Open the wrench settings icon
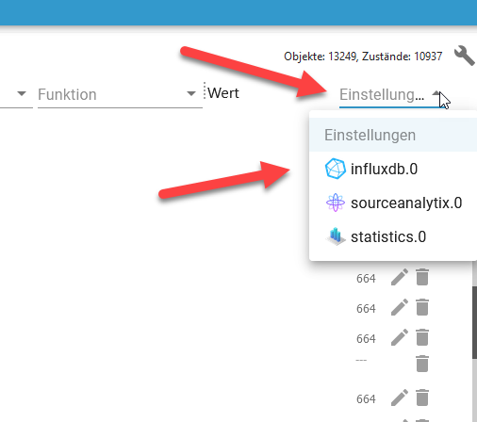 (x=464, y=56)
